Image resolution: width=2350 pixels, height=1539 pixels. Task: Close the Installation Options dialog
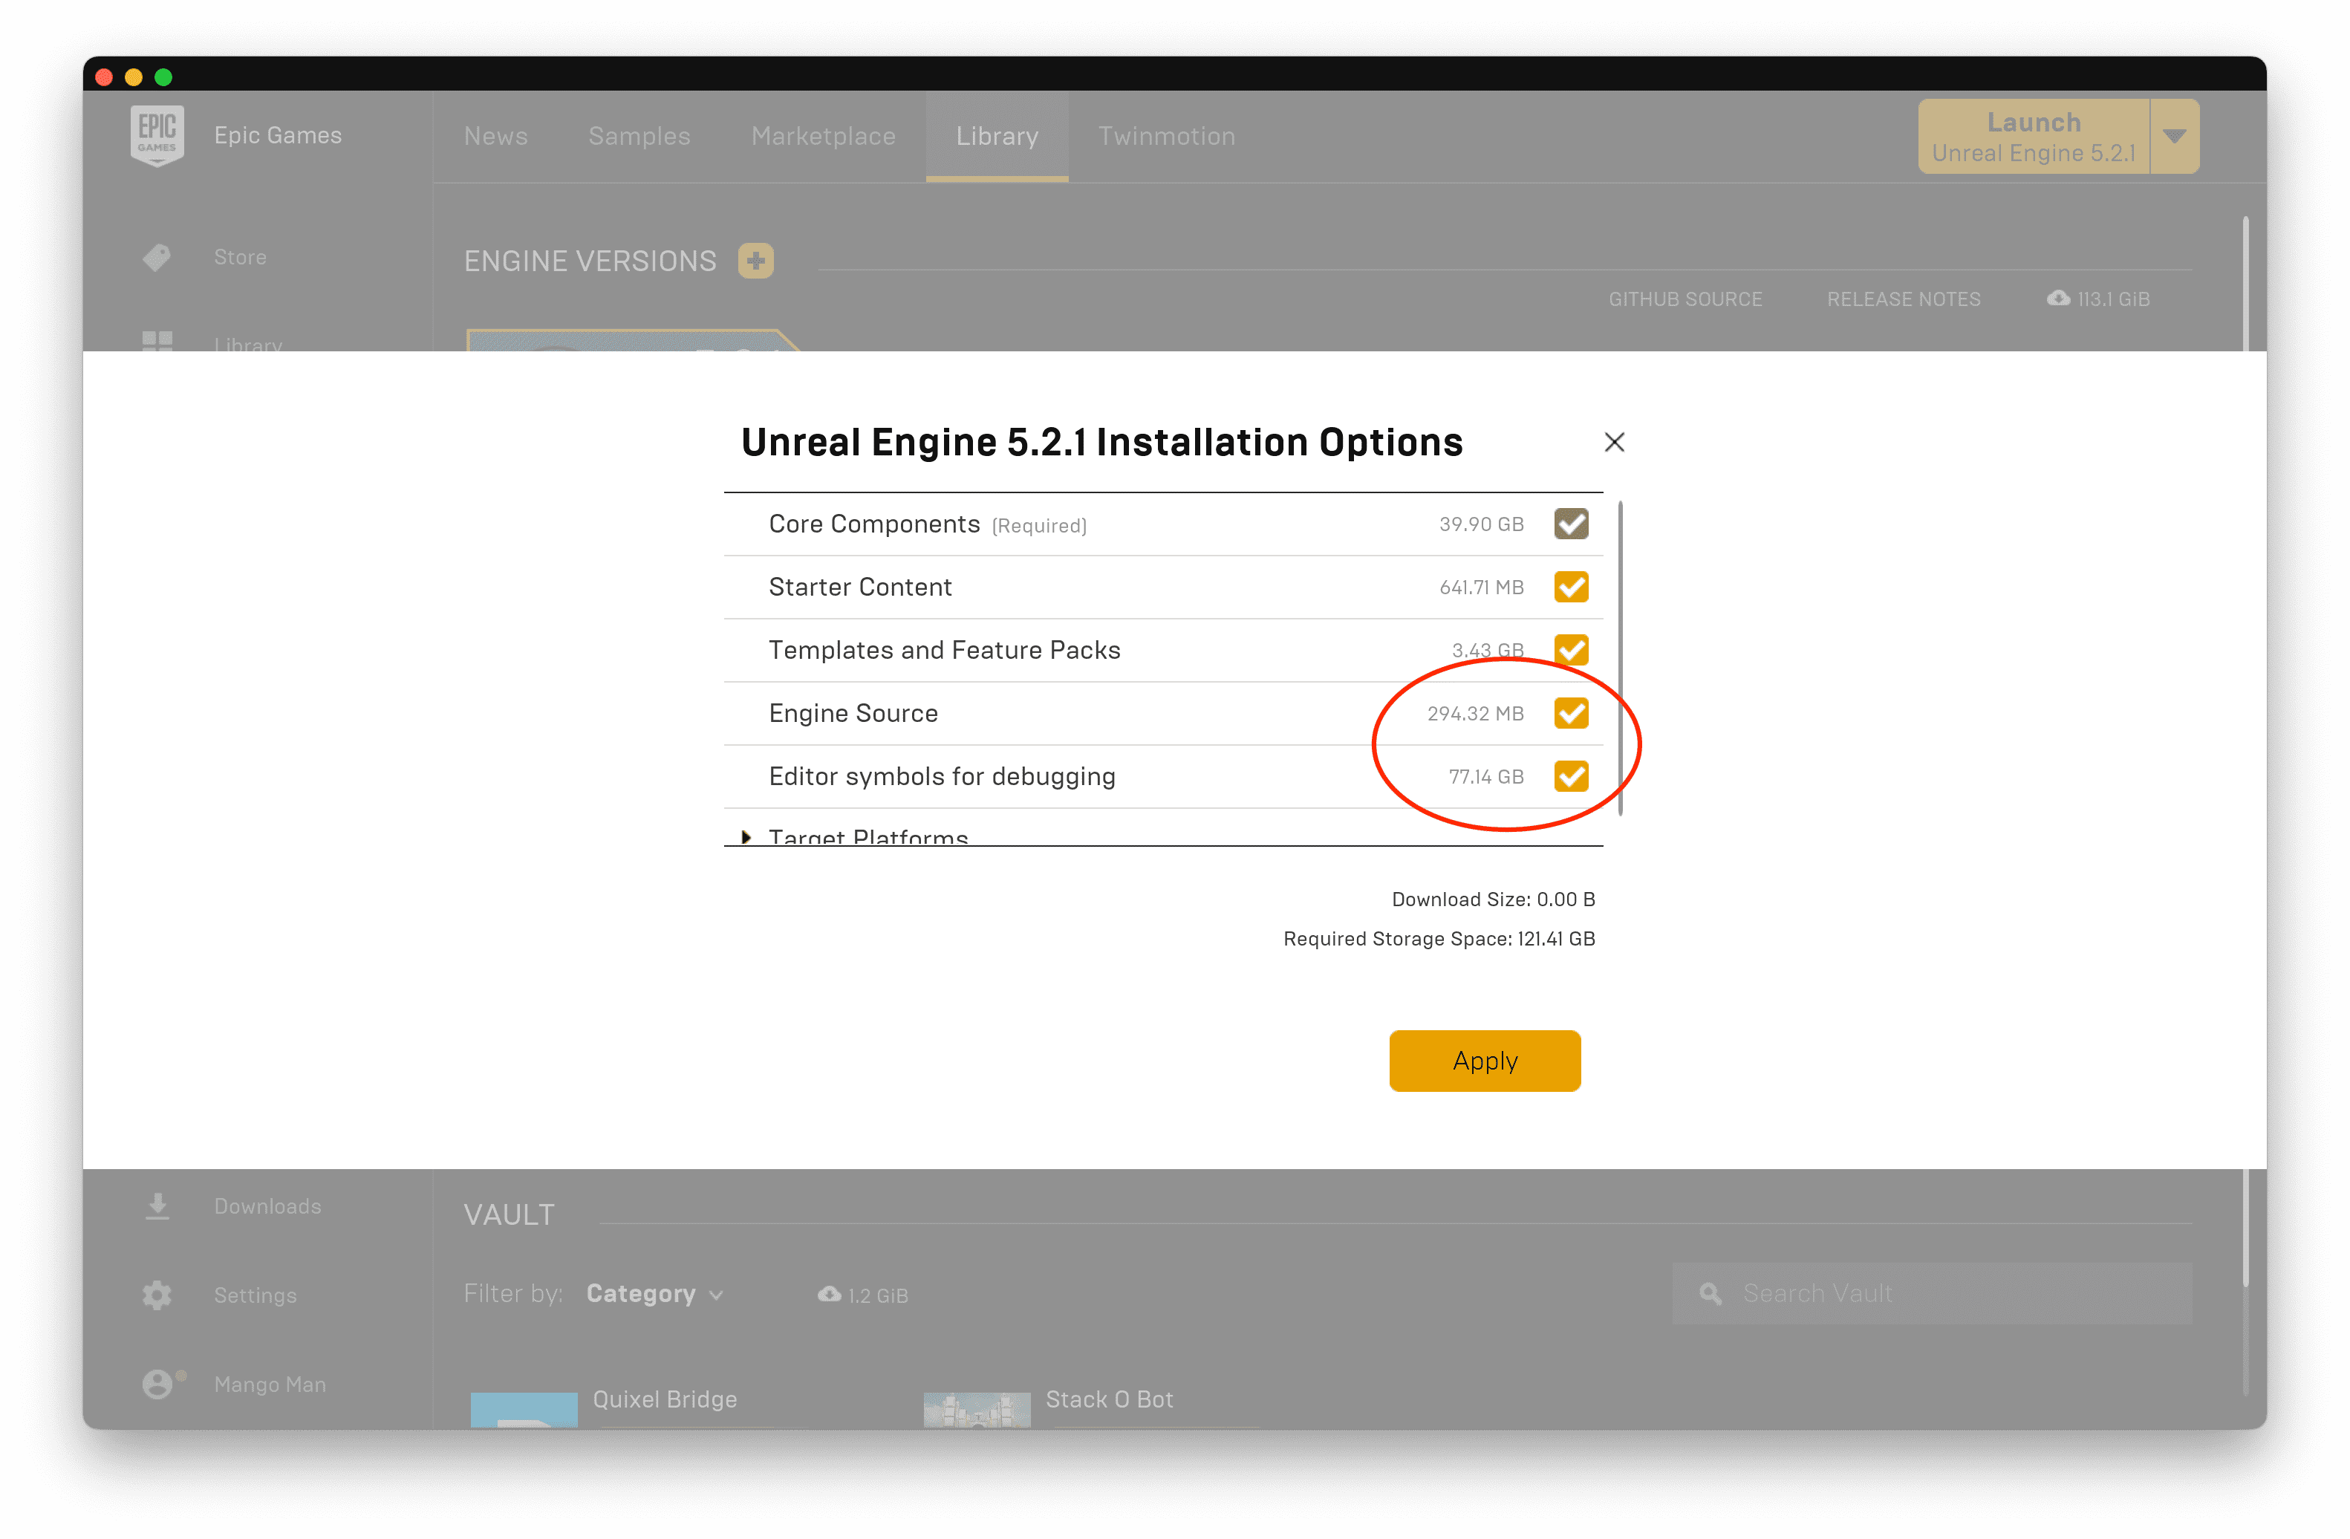[x=1613, y=442]
